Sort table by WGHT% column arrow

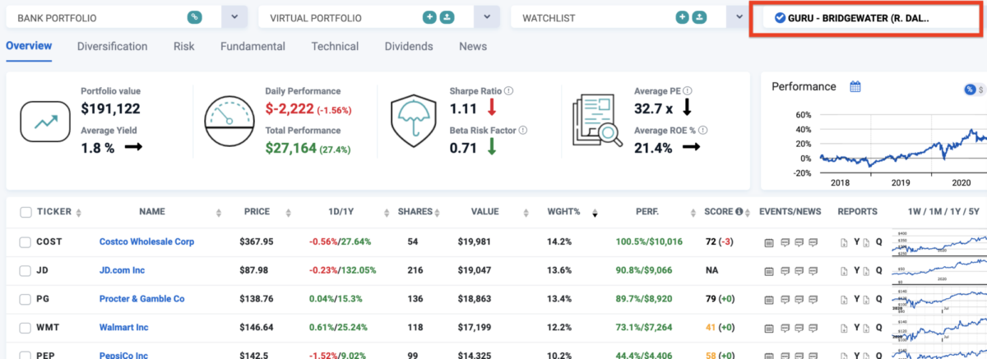[x=595, y=214]
